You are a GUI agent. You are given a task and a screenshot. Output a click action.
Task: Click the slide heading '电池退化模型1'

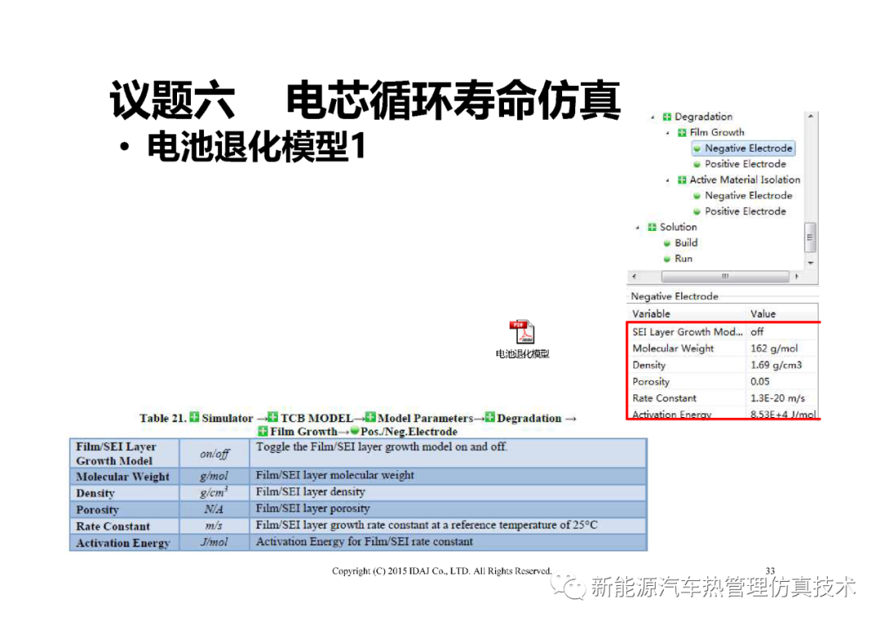pyautogui.click(x=256, y=147)
